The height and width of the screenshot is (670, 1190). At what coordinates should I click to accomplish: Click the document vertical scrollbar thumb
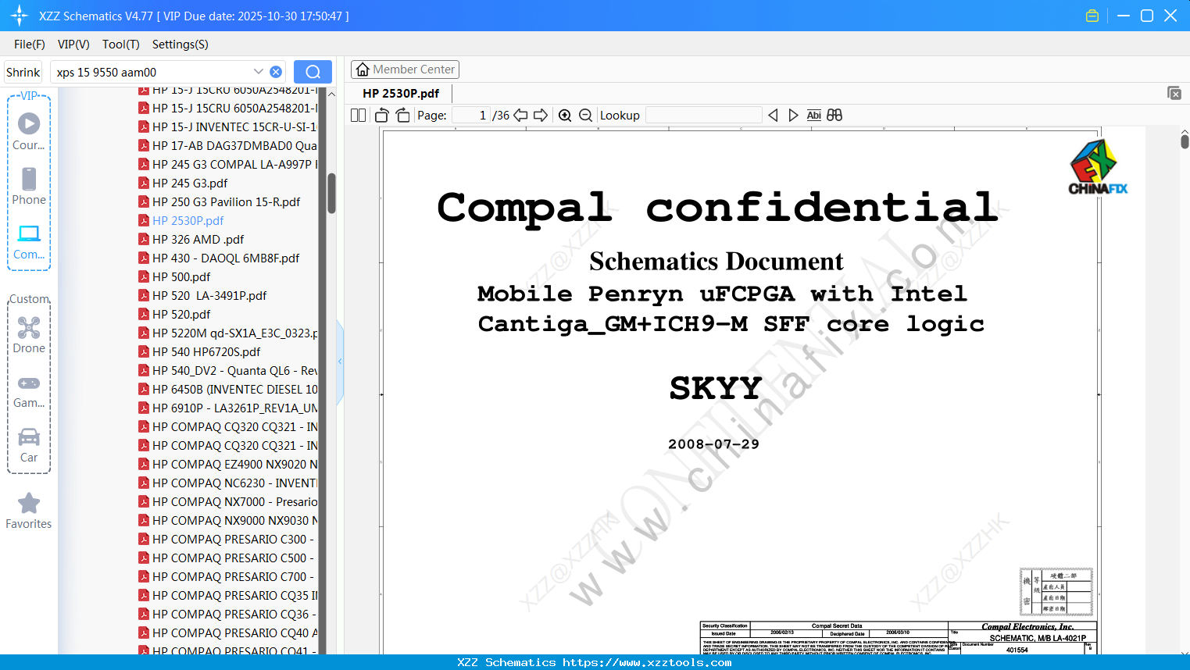pos(1185,141)
